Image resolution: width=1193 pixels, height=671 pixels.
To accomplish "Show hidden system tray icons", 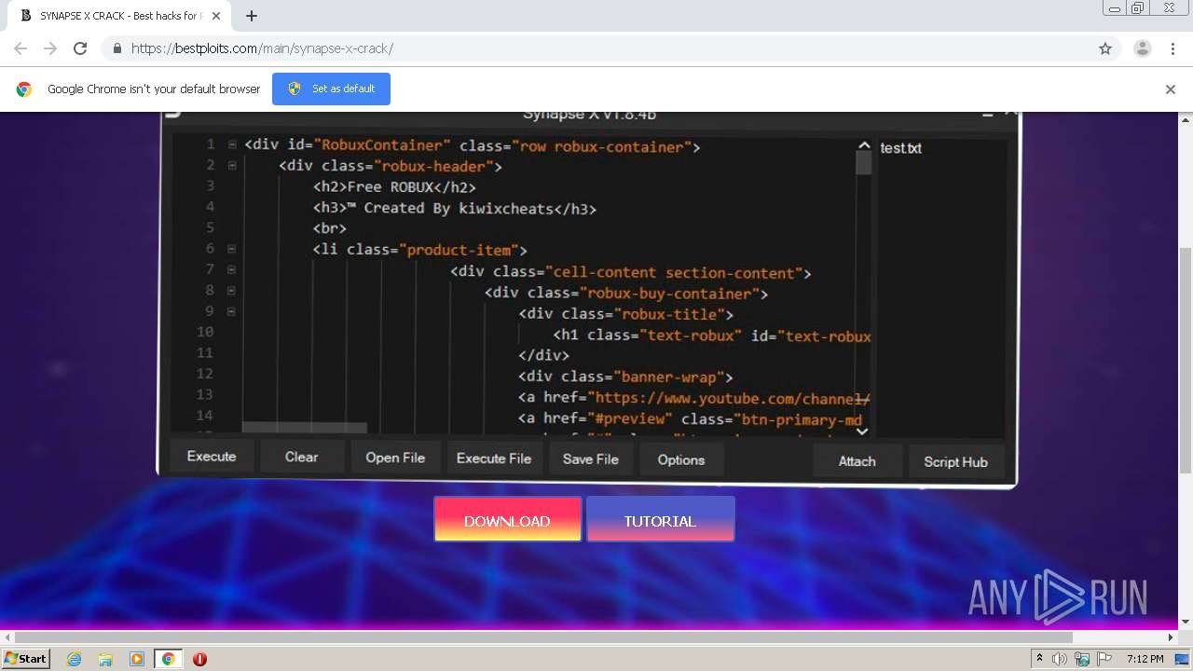I will point(1039,659).
